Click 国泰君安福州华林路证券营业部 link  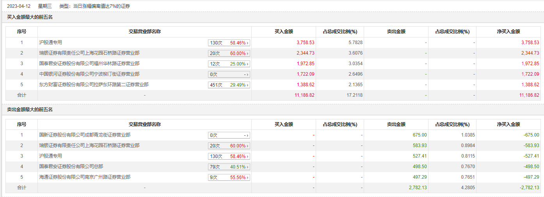(89, 64)
